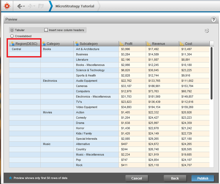Click the Literature subcategory cell
220x184 pixels.
(96, 60)
